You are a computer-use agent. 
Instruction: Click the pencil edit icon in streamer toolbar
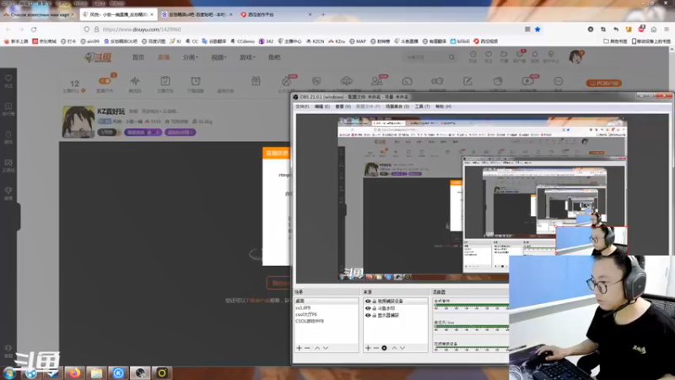[x=467, y=80]
